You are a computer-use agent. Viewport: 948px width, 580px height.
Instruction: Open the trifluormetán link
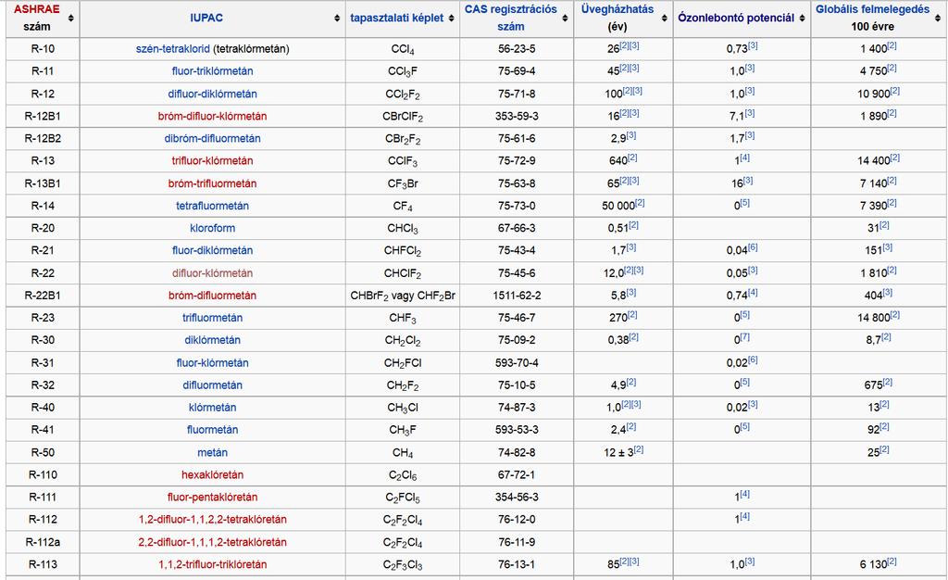212,318
